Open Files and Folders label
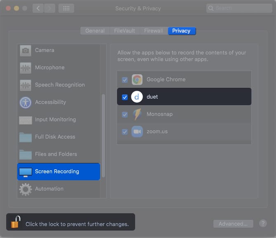This screenshot has width=276, height=238. click(x=56, y=154)
